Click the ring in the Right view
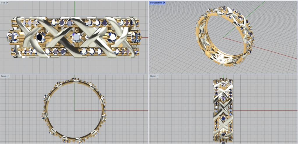 pos(223,111)
